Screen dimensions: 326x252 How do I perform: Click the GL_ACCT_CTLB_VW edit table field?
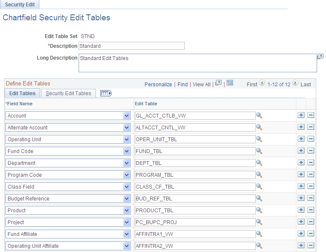point(195,115)
